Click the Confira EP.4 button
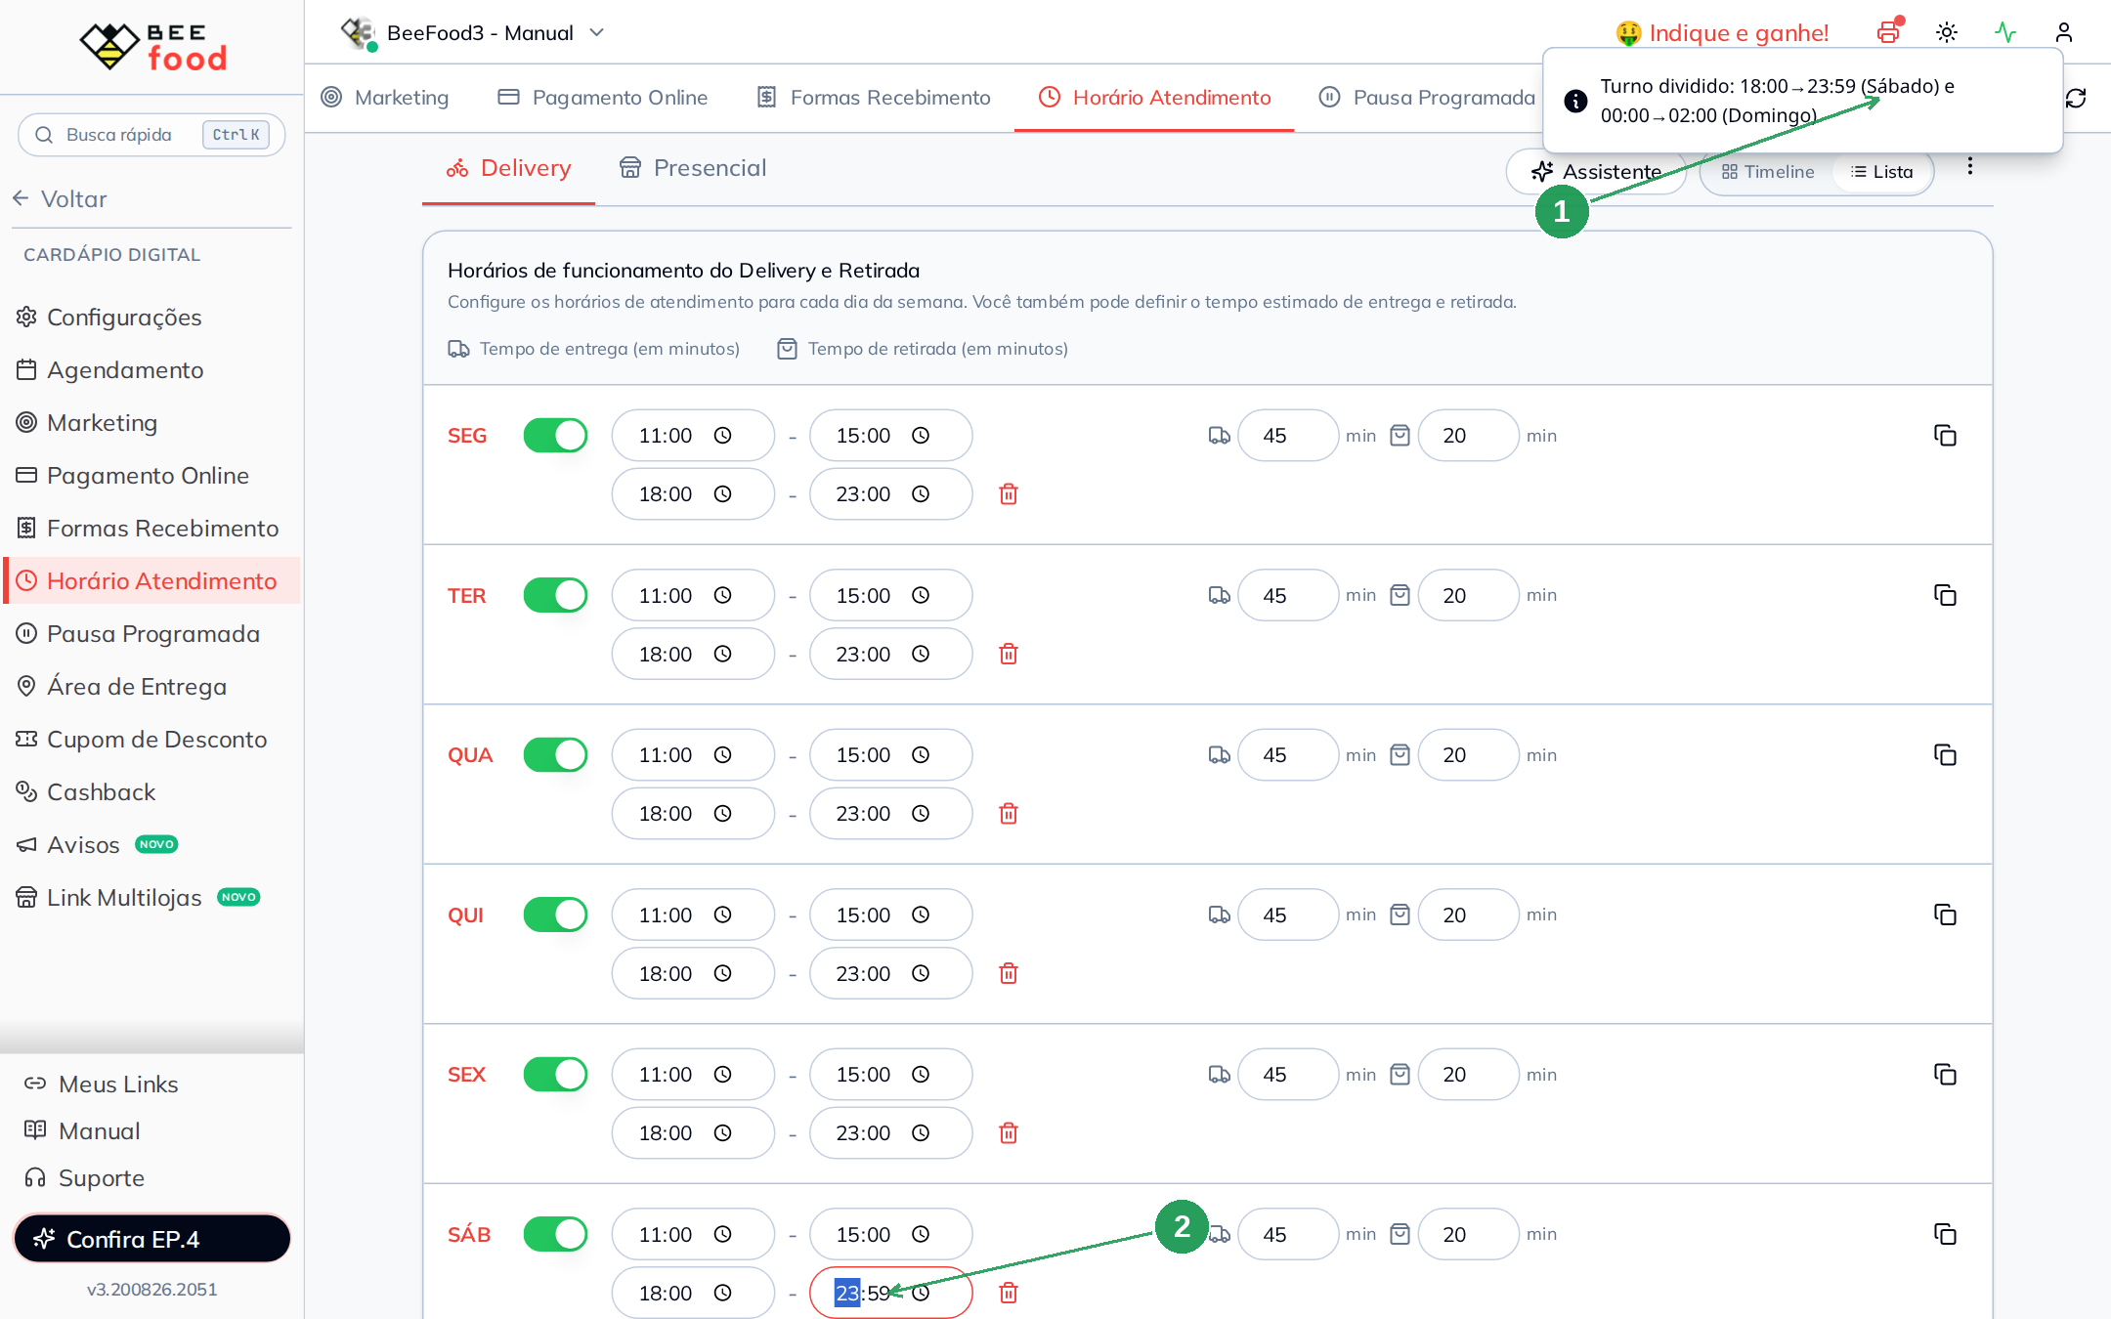The width and height of the screenshot is (2111, 1319). 151,1239
